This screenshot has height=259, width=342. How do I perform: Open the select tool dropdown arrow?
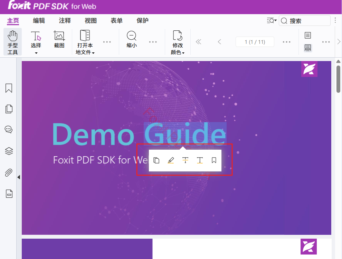(36, 53)
